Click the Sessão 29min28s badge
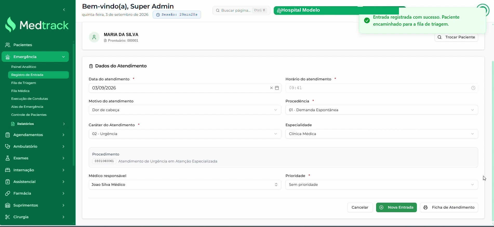 [177, 15]
